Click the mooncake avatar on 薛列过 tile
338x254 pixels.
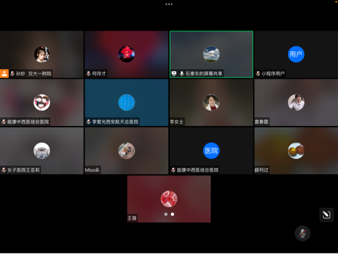(x=296, y=150)
